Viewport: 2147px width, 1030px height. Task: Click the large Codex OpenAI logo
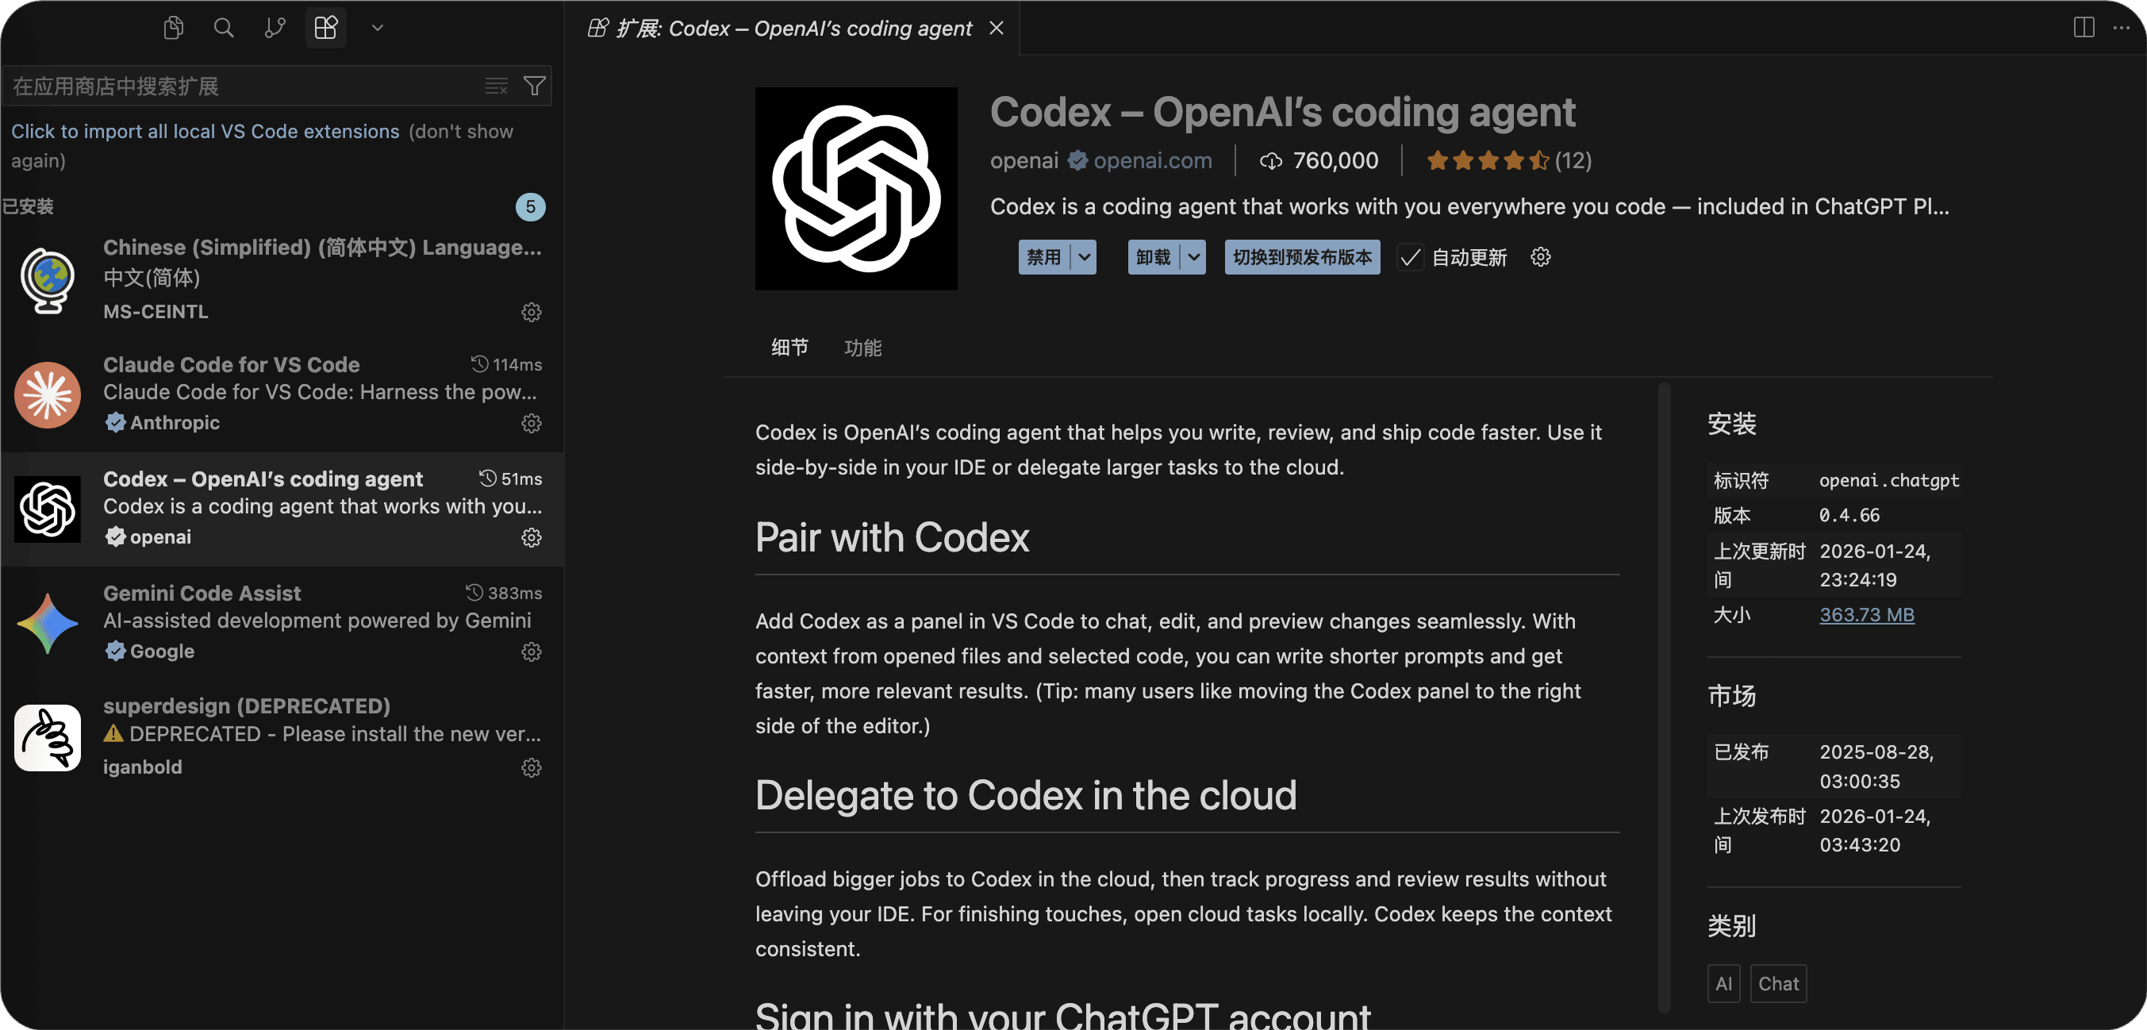point(856,188)
